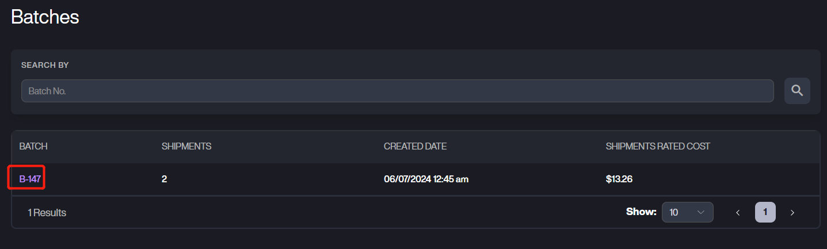827x249 pixels.
Task: Click the magnifying glass search button
Action: pyautogui.click(x=797, y=90)
